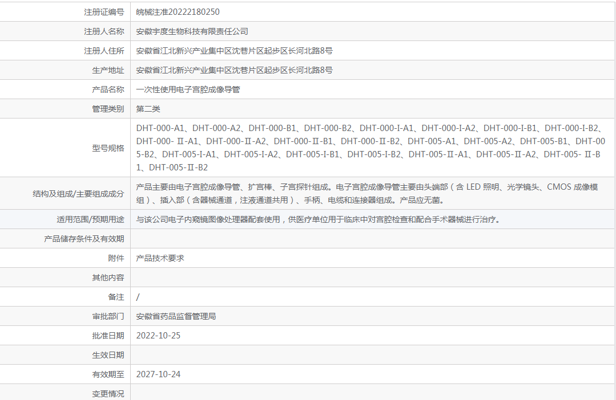Click the intended use description text

pyautogui.click(x=319, y=219)
